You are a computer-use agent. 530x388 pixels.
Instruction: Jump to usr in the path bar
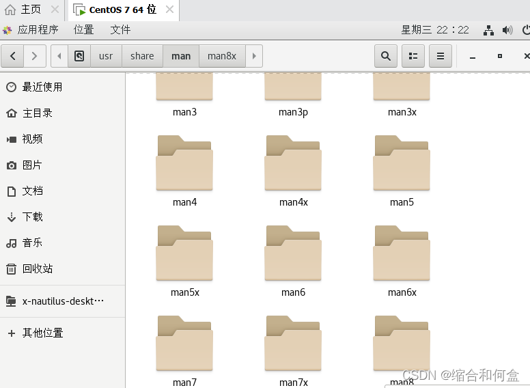click(106, 56)
